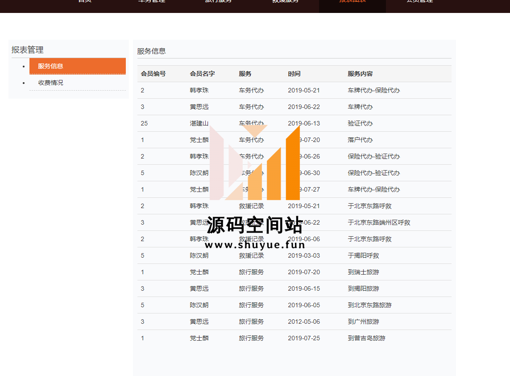Viewport: 510px width, 376px height.
Task: Click the date 2012-05-06
Action: [304, 322]
